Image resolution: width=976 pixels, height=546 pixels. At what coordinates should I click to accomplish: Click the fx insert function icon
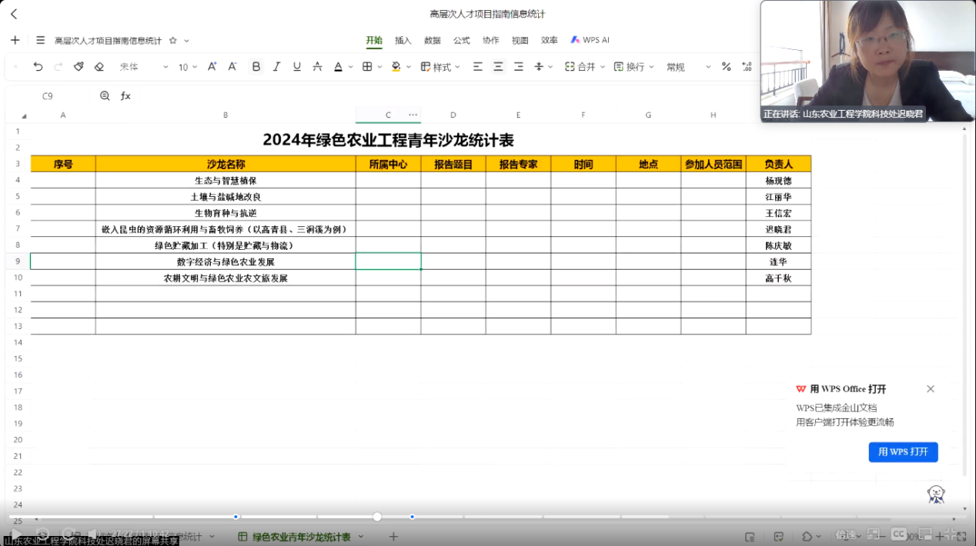(x=125, y=96)
